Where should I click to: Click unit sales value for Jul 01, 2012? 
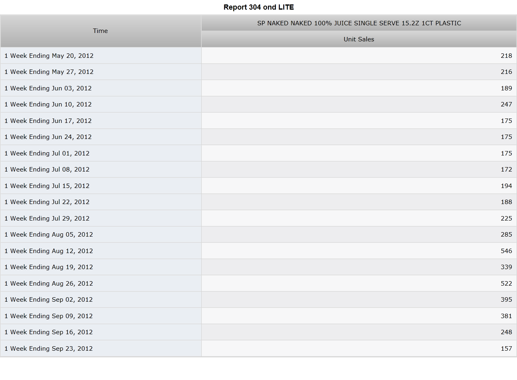507,153
